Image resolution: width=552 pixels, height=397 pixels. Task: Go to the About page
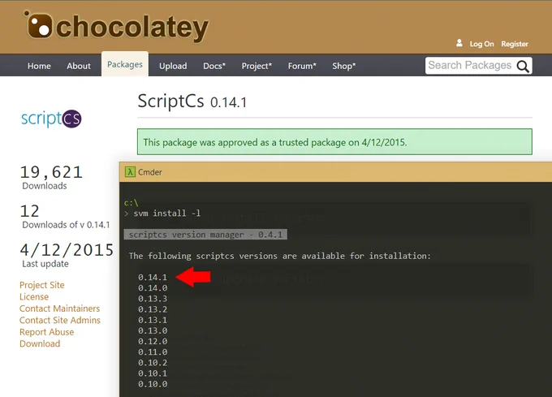(79, 66)
